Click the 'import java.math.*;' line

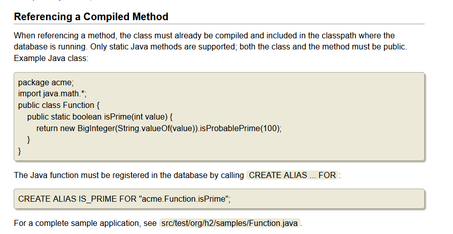[52, 94]
